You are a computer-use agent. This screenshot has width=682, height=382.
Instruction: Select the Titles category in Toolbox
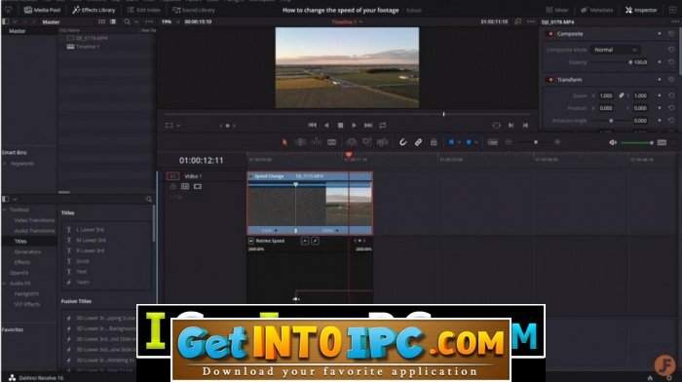(x=20, y=241)
